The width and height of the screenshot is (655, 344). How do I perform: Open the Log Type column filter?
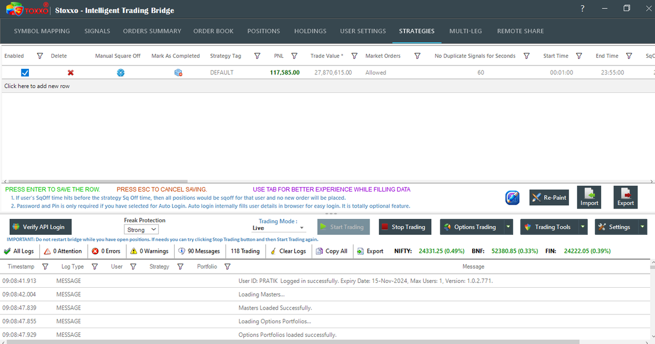[94, 266]
